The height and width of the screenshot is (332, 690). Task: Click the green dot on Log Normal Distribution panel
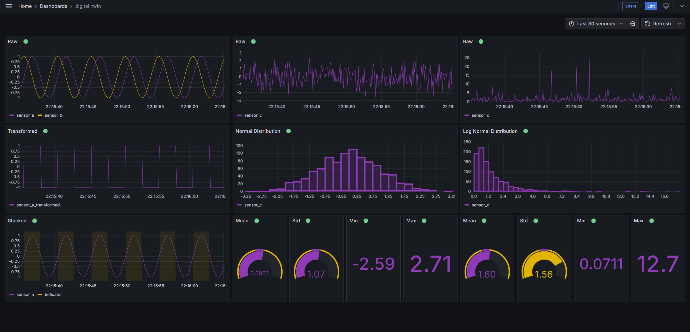525,131
